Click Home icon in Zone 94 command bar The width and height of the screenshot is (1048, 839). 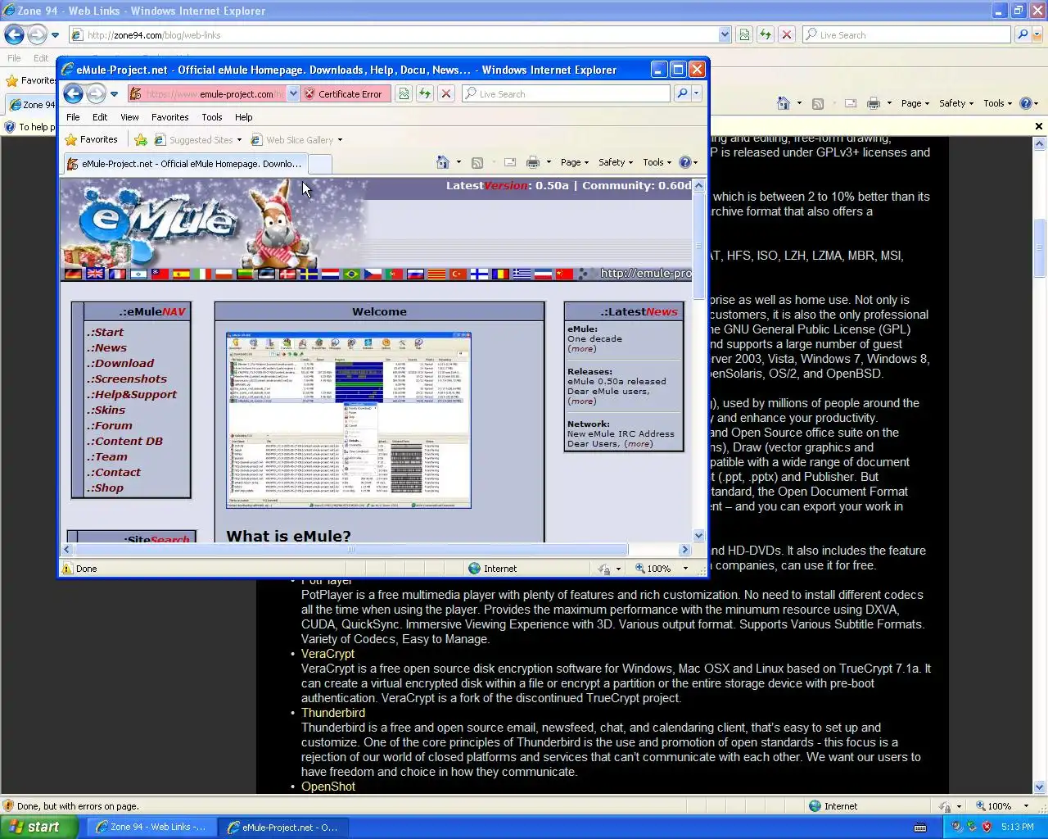pos(784,103)
